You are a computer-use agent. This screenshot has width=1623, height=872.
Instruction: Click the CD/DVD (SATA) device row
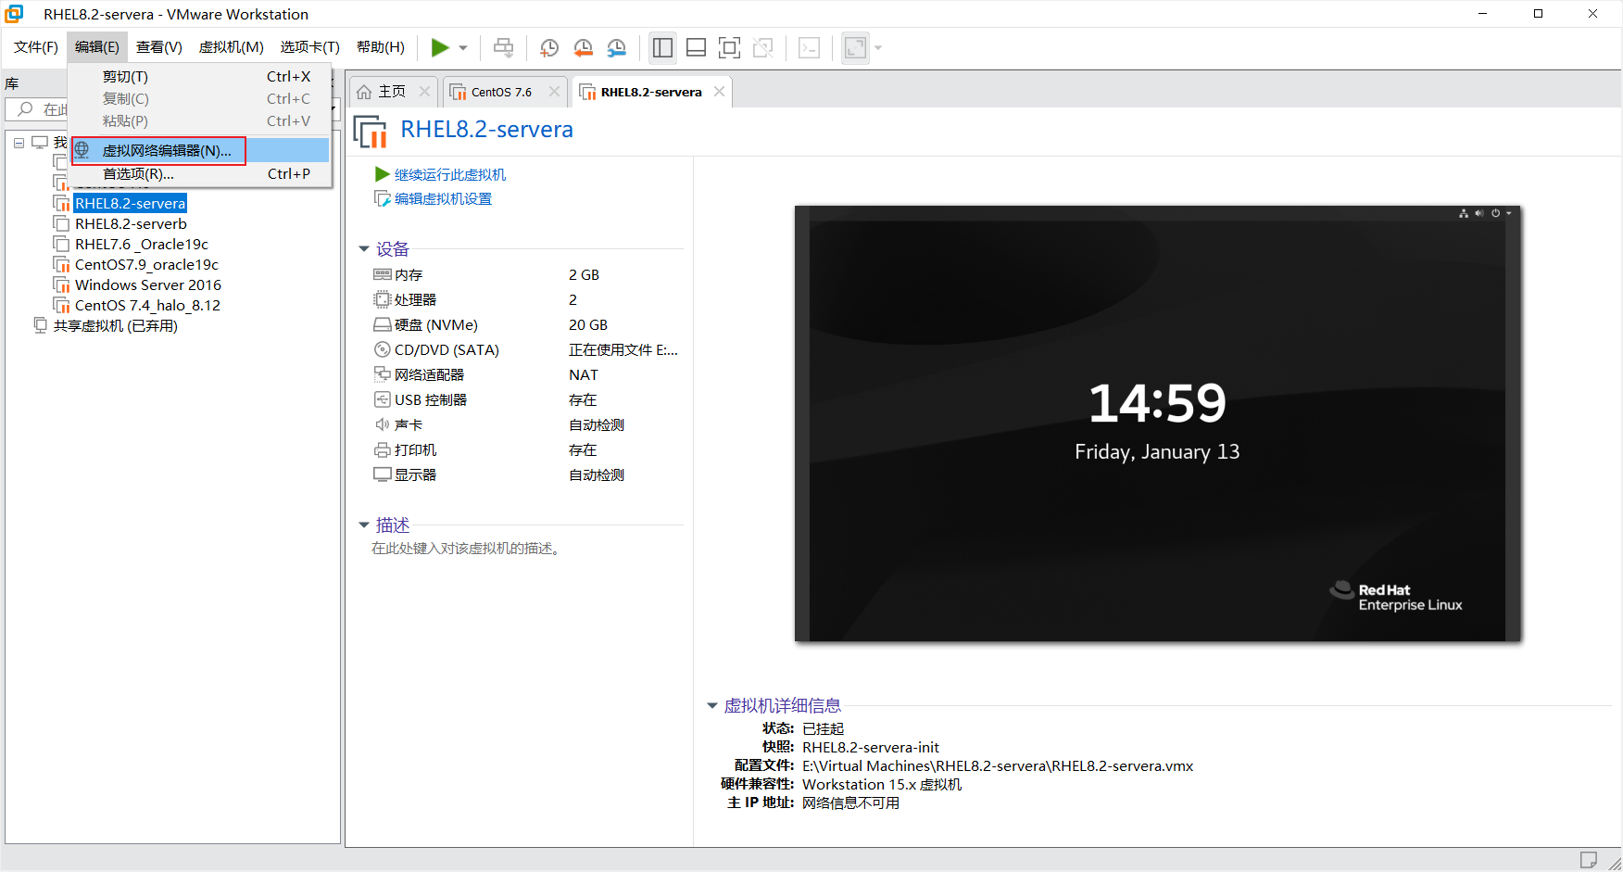point(526,349)
